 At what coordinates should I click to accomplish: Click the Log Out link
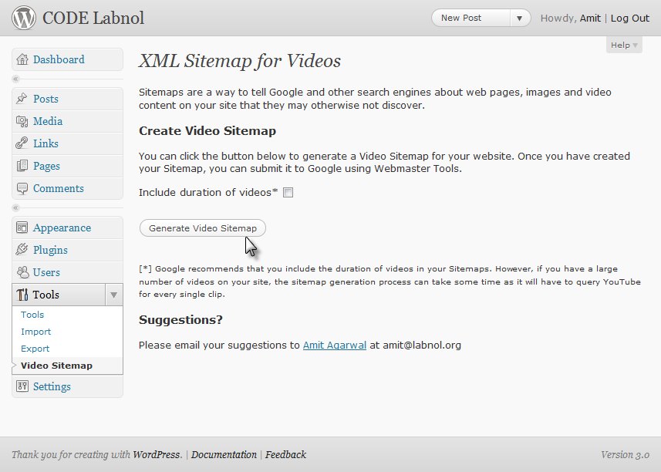tap(630, 19)
